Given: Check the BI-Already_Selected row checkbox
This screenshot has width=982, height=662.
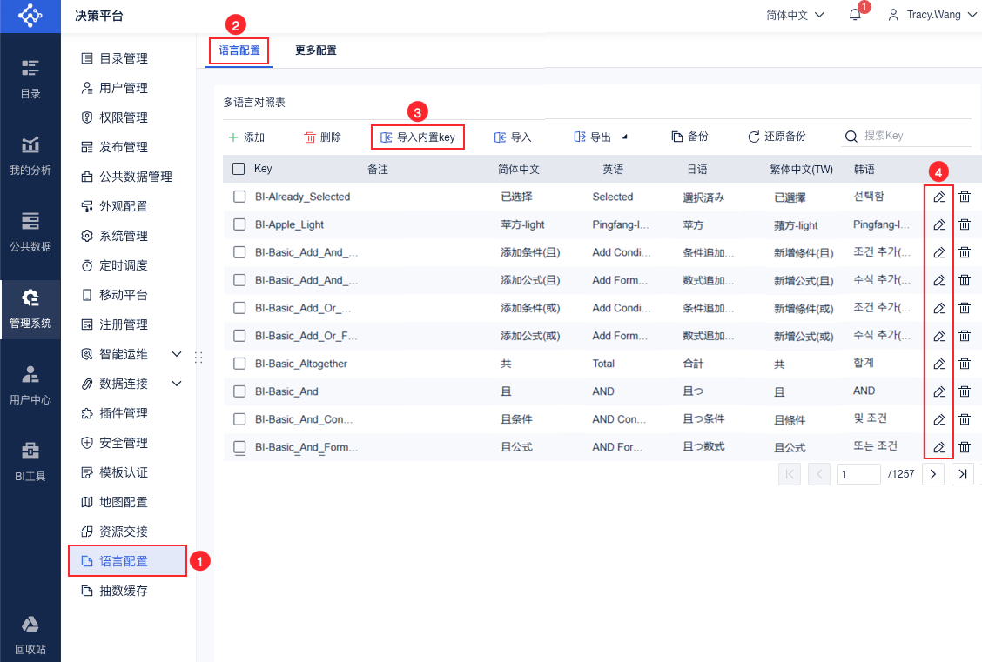Looking at the screenshot, I should pos(239,197).
